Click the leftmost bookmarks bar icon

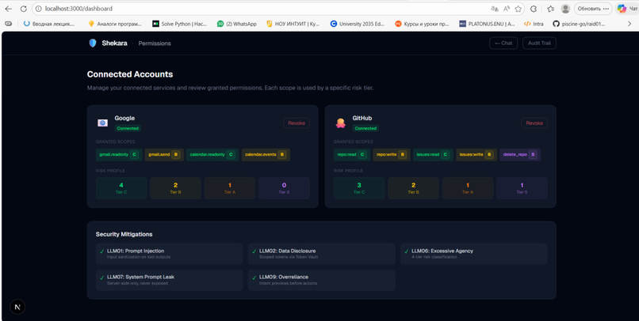pyautogui.click(x=8, y=24)
